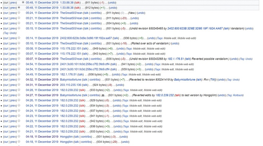Click 'prev' on the 05:14 revision row

point(13,38)
